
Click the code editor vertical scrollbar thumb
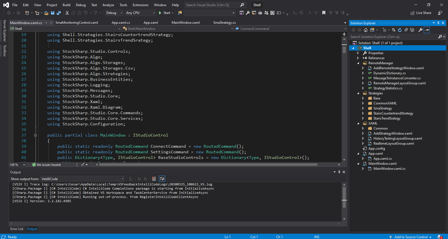[x=344, y=50]
